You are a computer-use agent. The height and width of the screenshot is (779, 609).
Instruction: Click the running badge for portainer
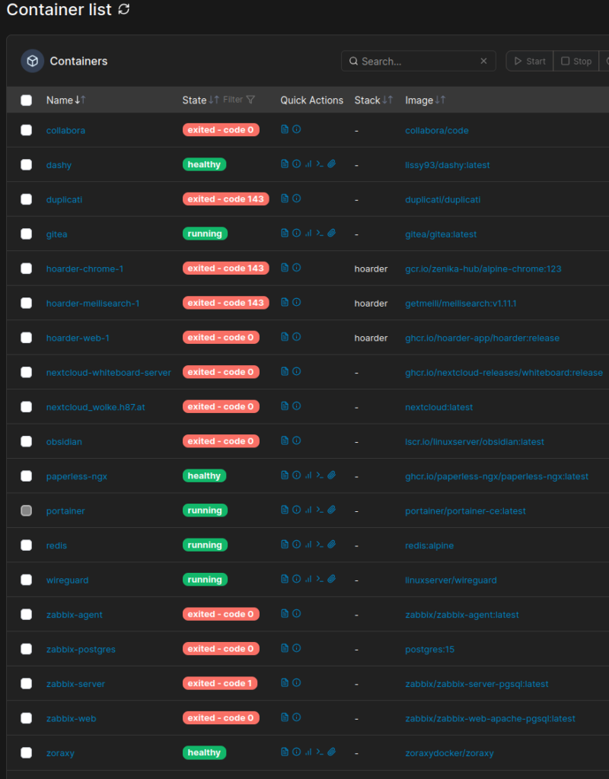(x=205, y=510)
